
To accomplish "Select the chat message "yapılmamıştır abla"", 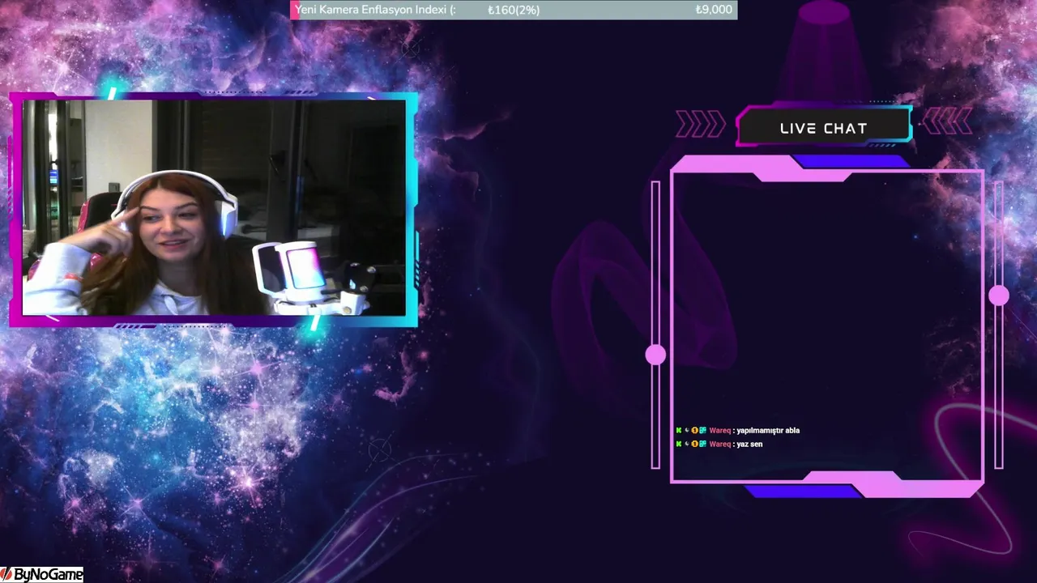I will point(768,431).
